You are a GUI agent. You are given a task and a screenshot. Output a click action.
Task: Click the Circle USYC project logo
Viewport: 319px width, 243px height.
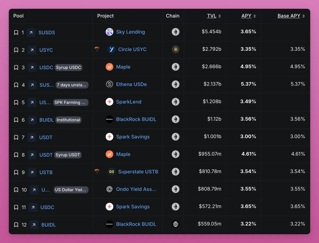click(x=111, y=49)
